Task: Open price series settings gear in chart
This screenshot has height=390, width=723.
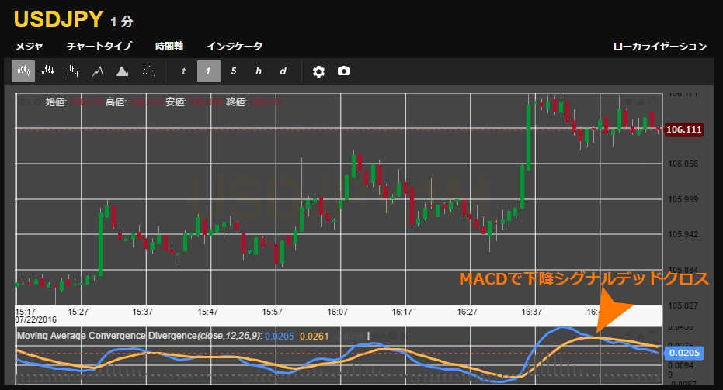Action: [x=37, y=102]
